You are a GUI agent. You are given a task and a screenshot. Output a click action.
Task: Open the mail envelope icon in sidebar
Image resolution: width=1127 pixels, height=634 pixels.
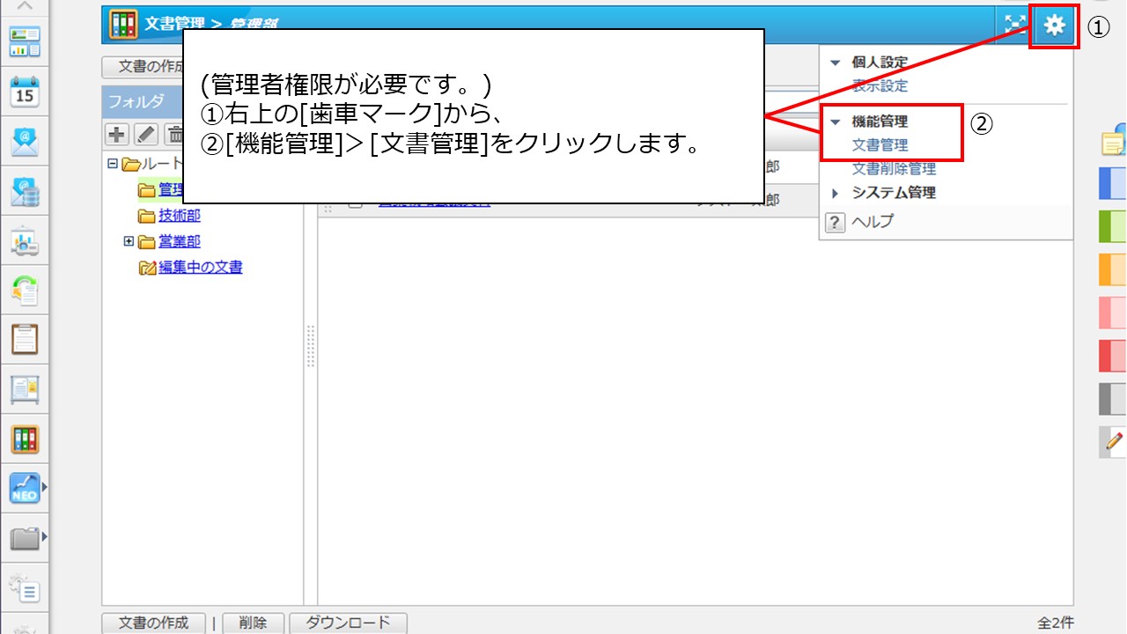25,142
